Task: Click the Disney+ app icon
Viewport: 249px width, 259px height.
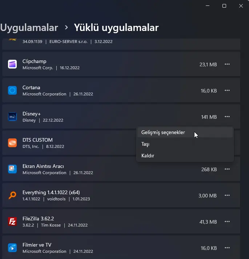Action: pyautogui.click(x=12, y=117)
